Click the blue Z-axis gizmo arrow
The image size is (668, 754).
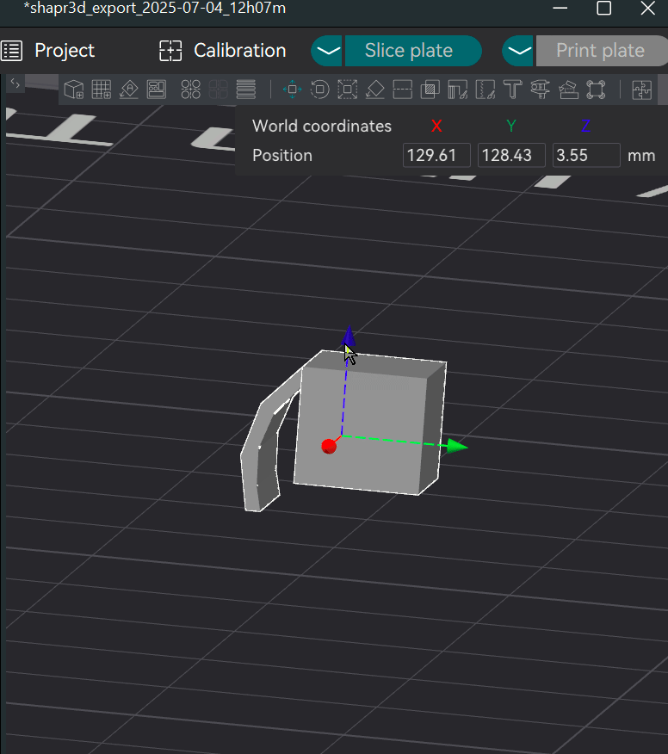[x=349, y=336]
